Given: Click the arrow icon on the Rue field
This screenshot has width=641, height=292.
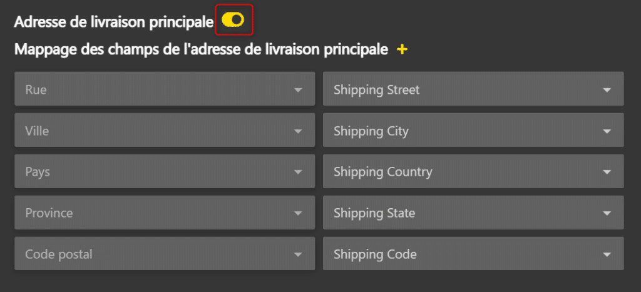Looking at the screenshot, I should pyautogui.click(x=298, y=90).
